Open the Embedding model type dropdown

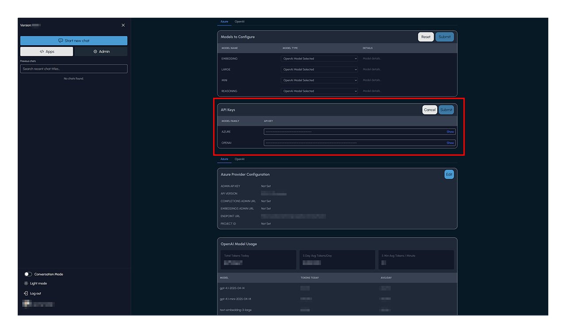tap(319, 58)
